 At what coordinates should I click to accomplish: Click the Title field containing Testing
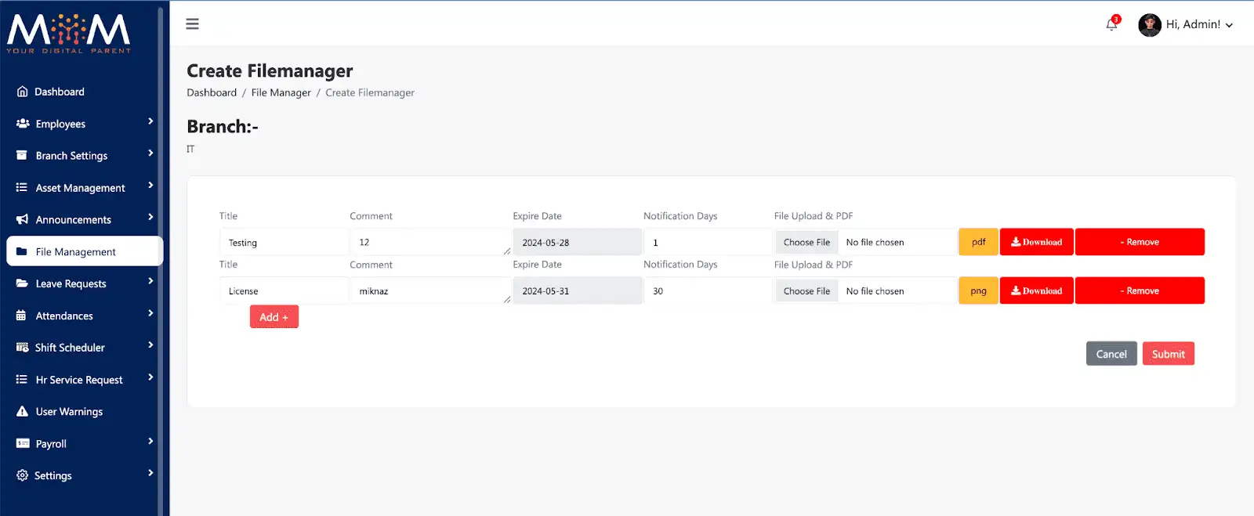(284, 243)
